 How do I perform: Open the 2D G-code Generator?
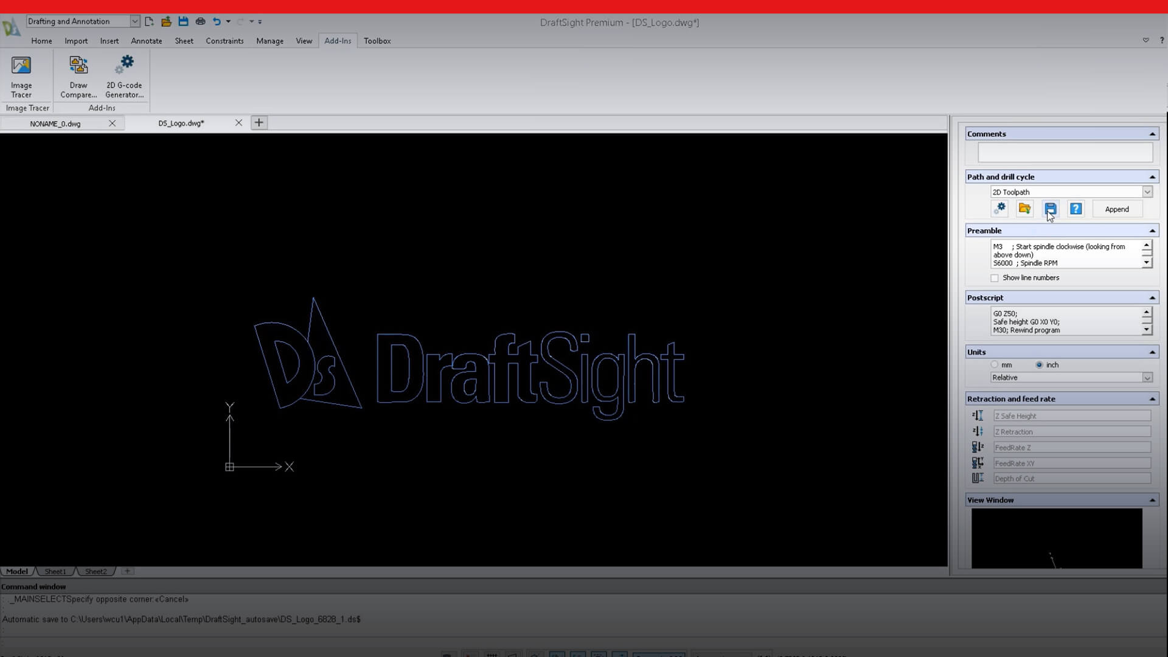[124, 77]
